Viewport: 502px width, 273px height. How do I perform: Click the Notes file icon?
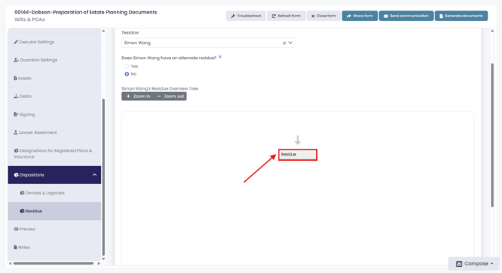point(16,247)
